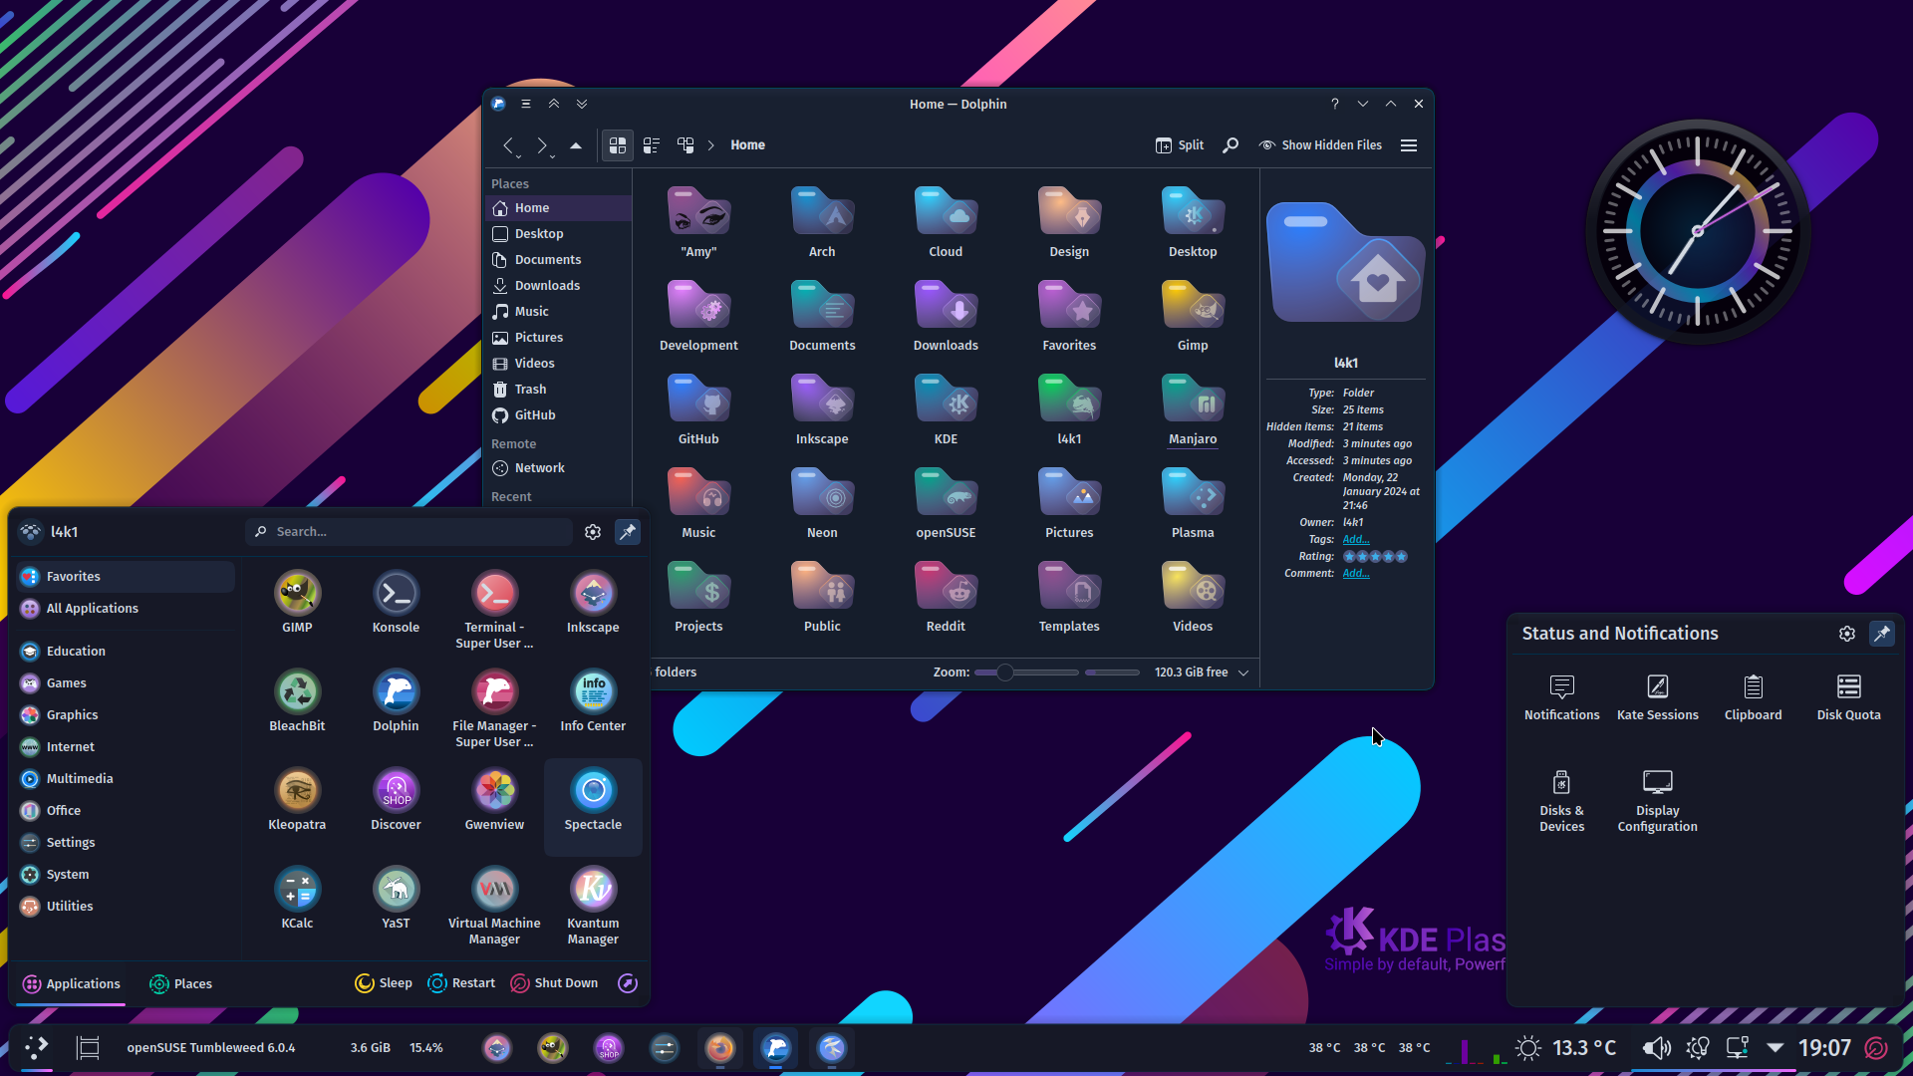Launch Konsole from the application menu
This screenshot has width=1913, height=1076.
coord(396,603)
